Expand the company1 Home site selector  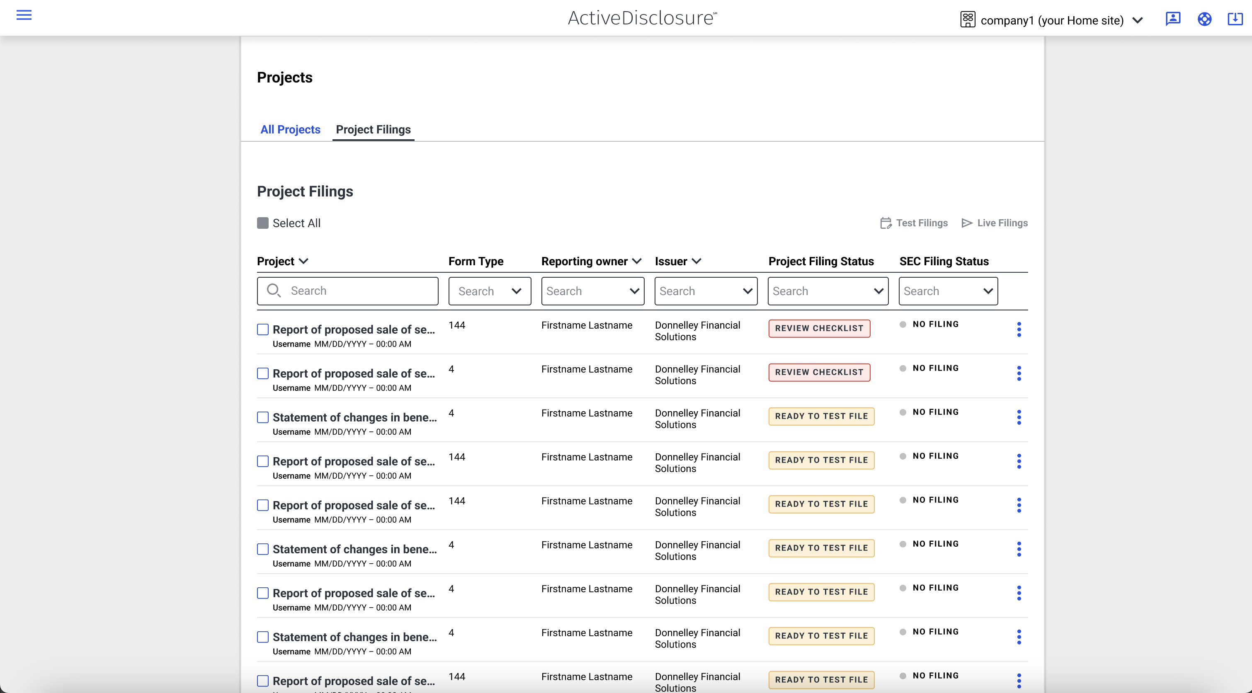pos(1137,20)
